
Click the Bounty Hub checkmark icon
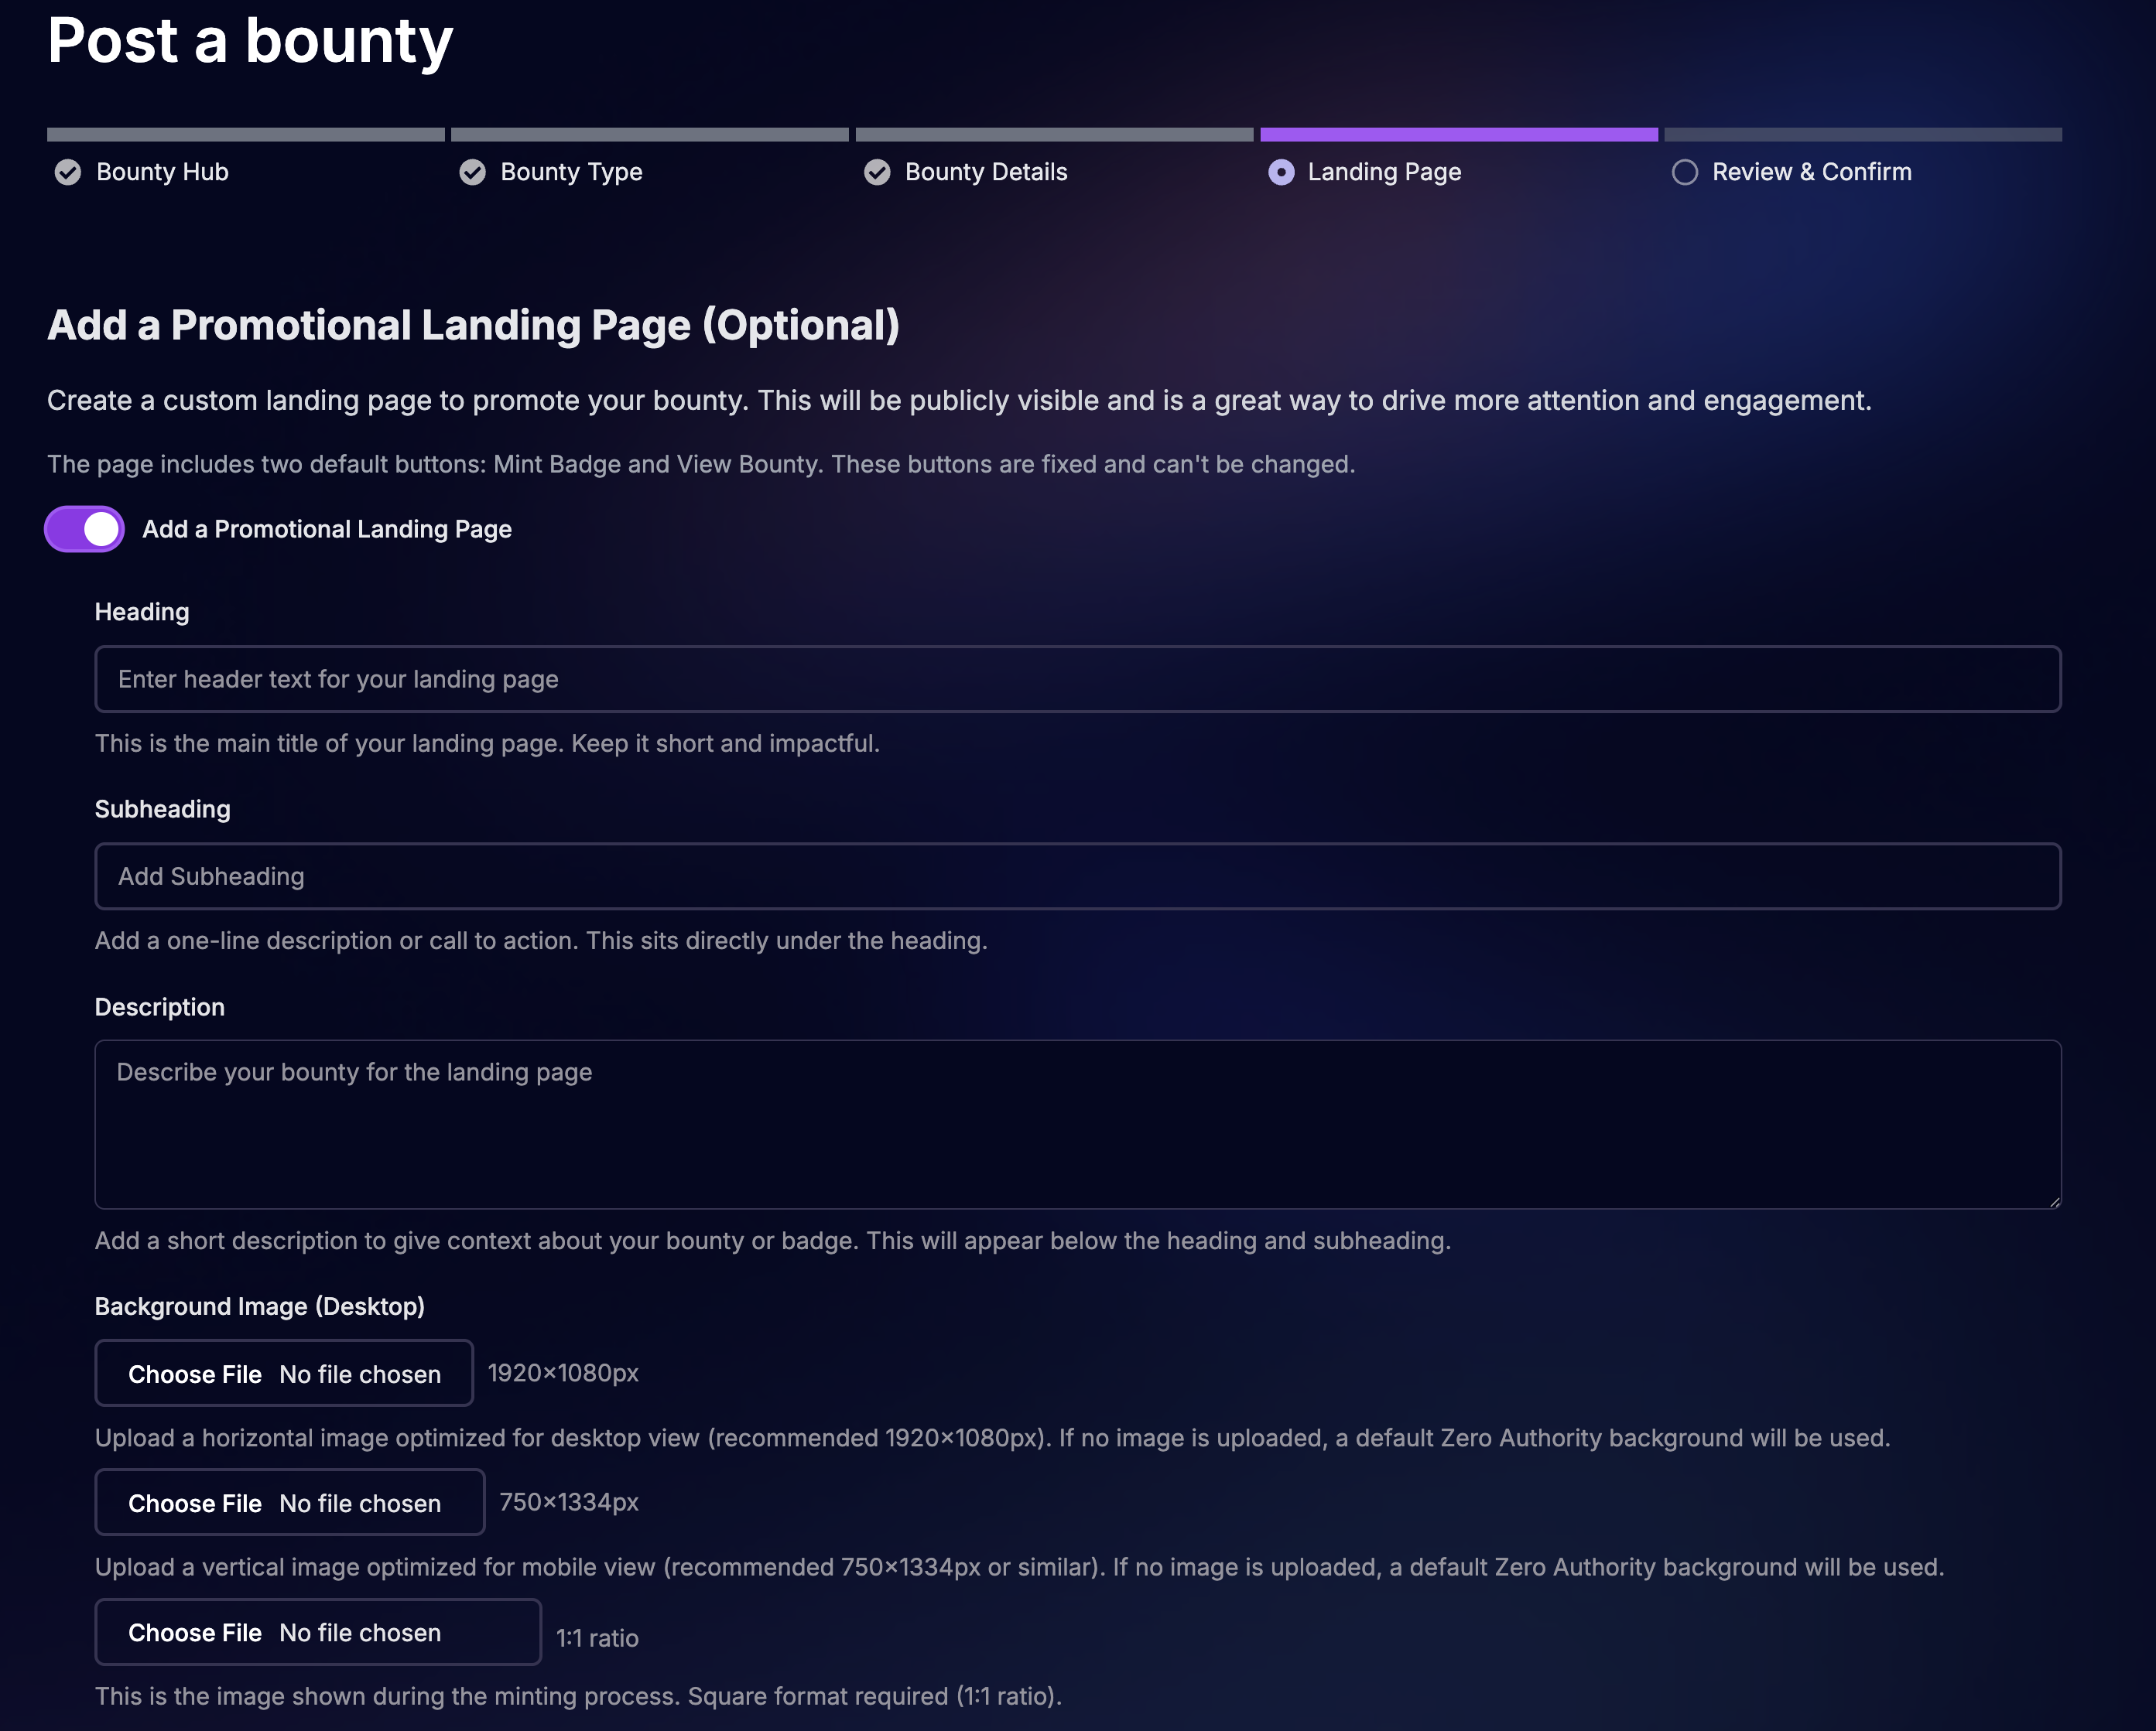point(68,172)
